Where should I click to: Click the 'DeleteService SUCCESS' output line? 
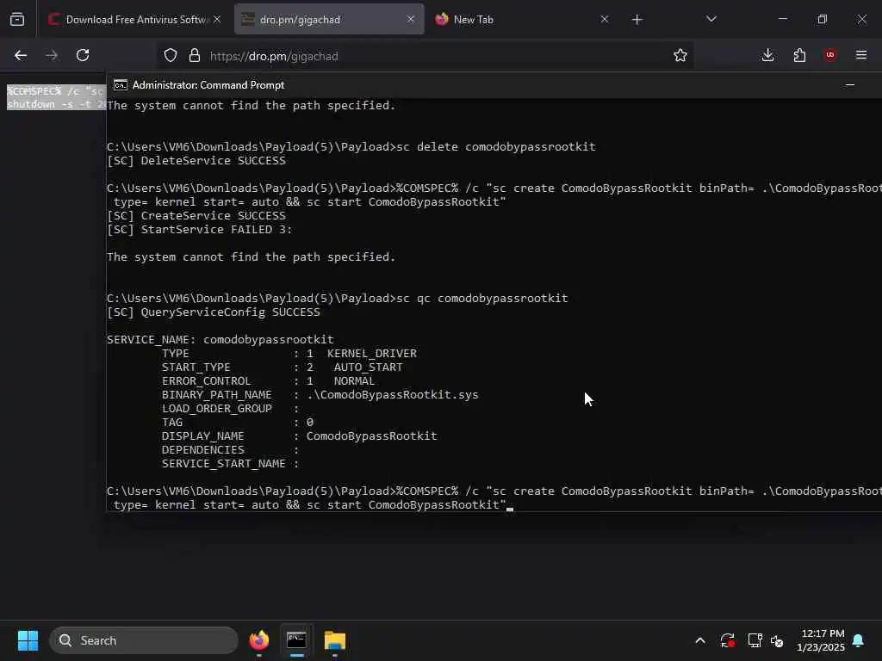pos(196,161)
